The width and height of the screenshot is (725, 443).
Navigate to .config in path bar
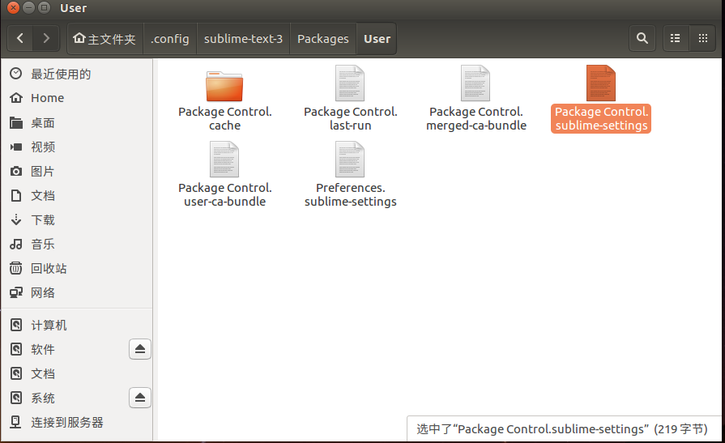tap(169, 39)
